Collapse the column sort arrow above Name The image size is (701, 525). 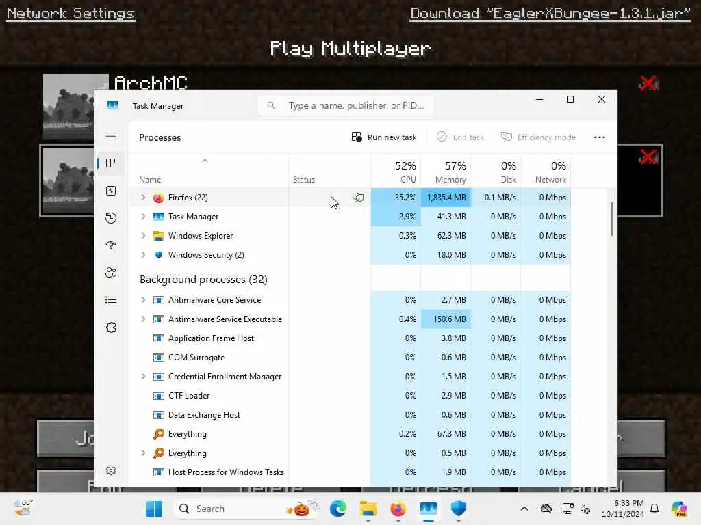point(205,161)
